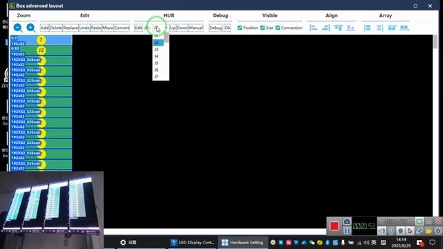
Task: Click the recorder cursor pointer icon
Action: tap(410, 231)
